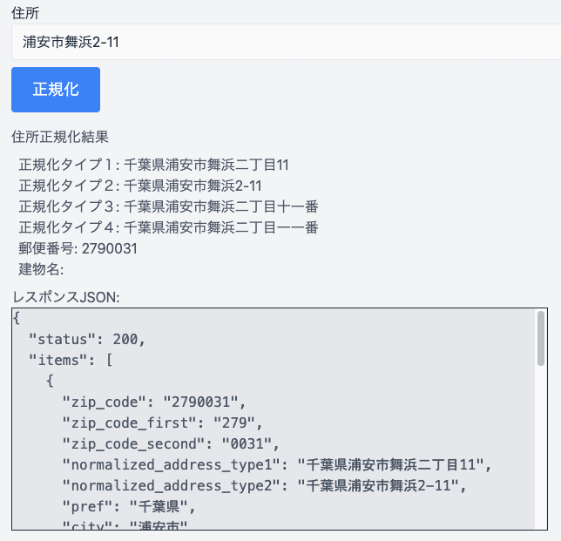561x541 pixels.
Task: Click the normalized_address_type1 JSON line
Action: tap(277, 465)
